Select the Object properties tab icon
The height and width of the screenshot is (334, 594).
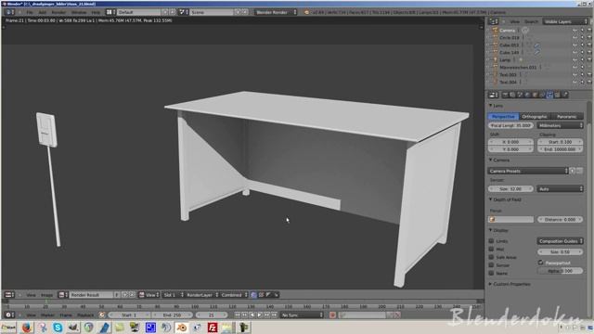click(x=535, y=95)
